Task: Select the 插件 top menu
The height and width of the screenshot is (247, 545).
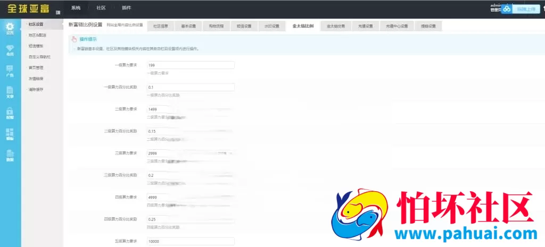Action: click(x=127, y=7)
